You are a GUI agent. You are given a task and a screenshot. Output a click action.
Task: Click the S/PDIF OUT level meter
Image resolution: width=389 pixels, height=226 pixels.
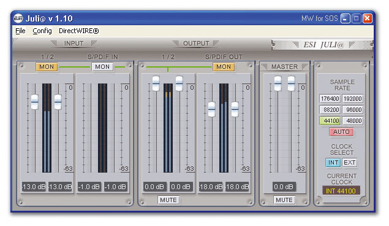click(x=224, y=128)
